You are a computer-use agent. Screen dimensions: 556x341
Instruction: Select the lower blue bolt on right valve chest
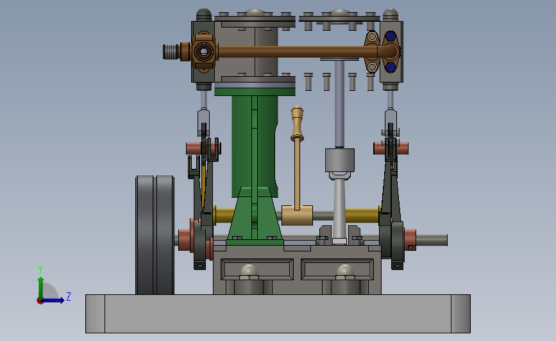391,67
